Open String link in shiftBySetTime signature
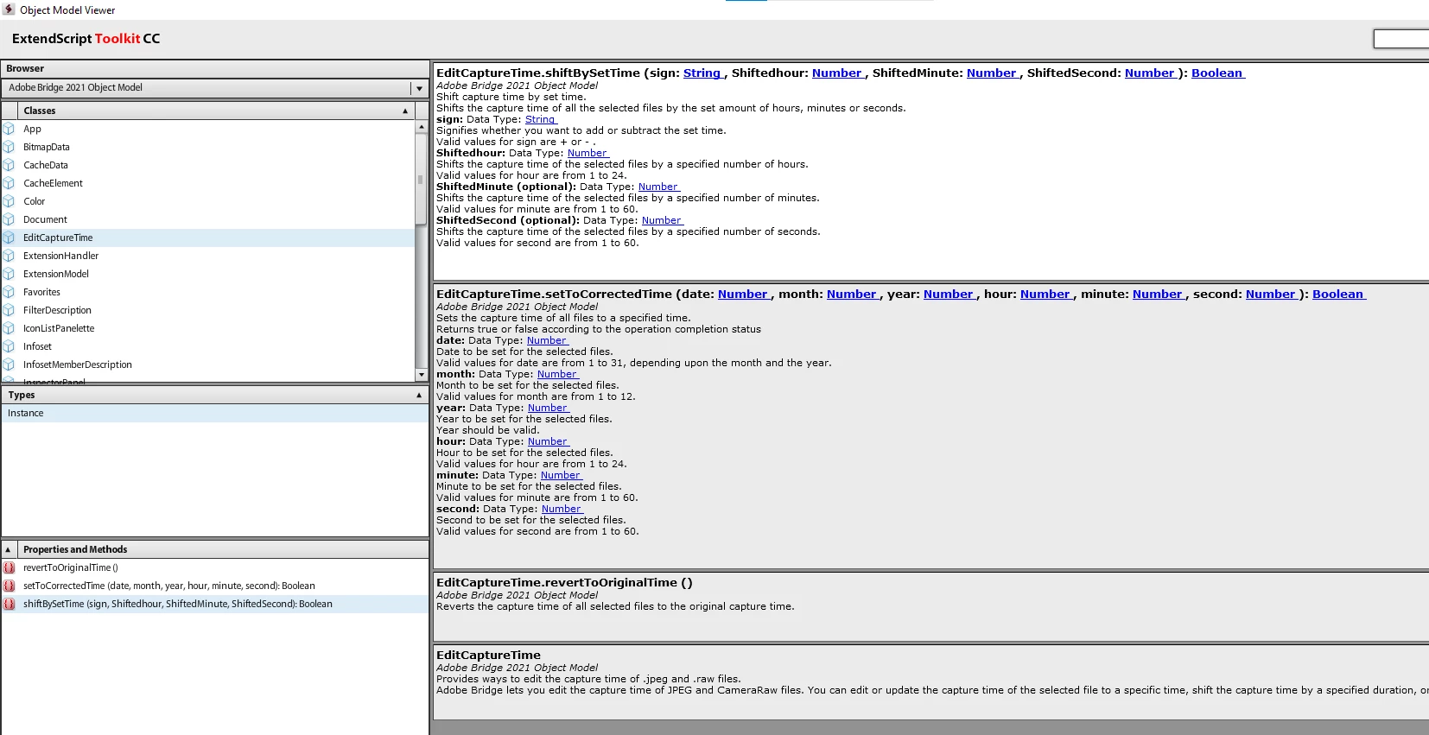The image size is (1429, 735). point(702,73)
